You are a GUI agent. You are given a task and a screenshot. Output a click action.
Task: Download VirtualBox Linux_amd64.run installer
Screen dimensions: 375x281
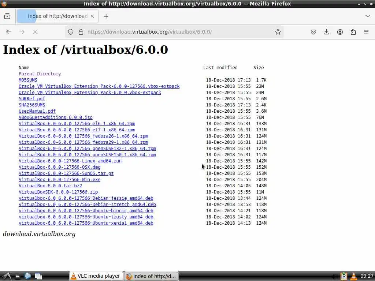70,161
